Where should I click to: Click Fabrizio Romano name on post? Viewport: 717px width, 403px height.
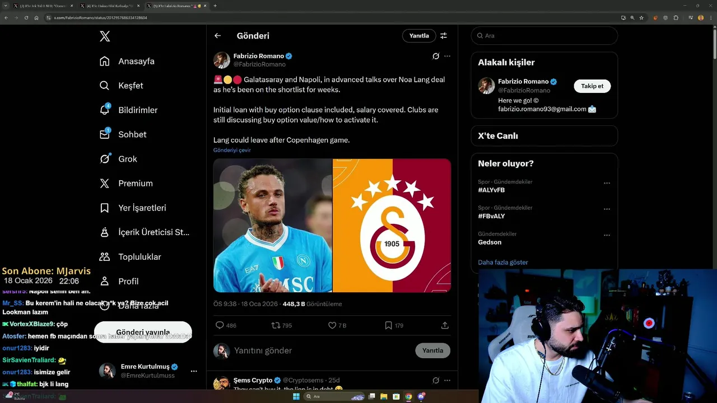(259, 56)
